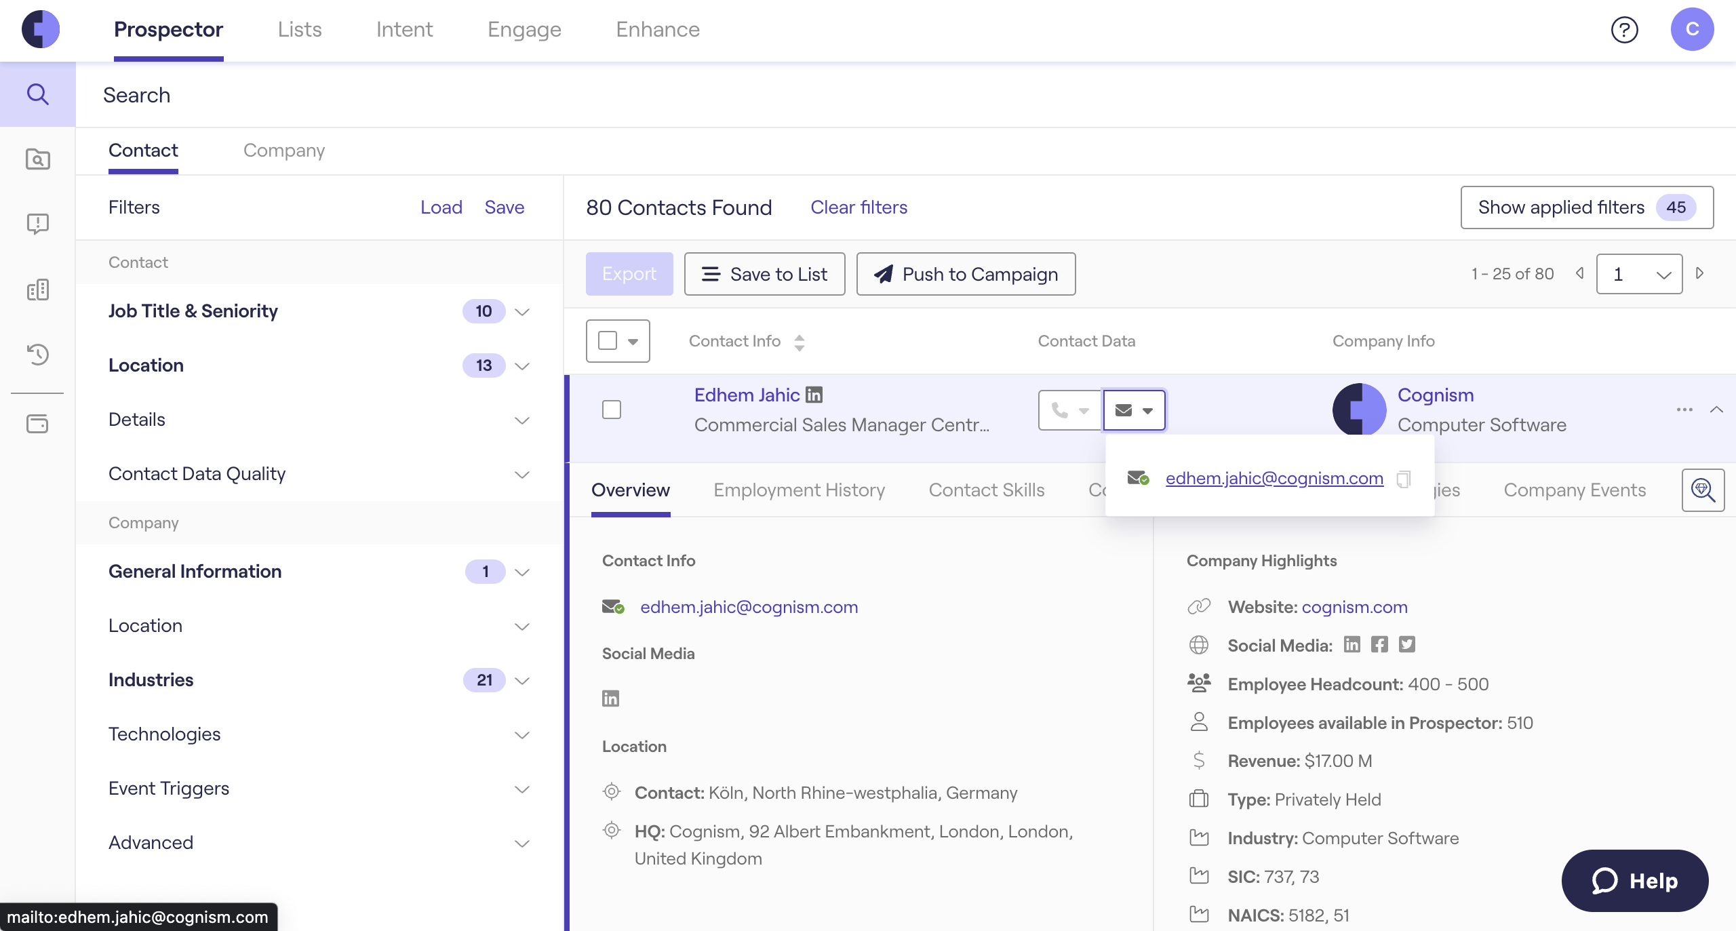Viewport: 1736px width, 931px height.
Task: Toggle the contact row checkbox for Edhem Jahic
Action: 611,410
